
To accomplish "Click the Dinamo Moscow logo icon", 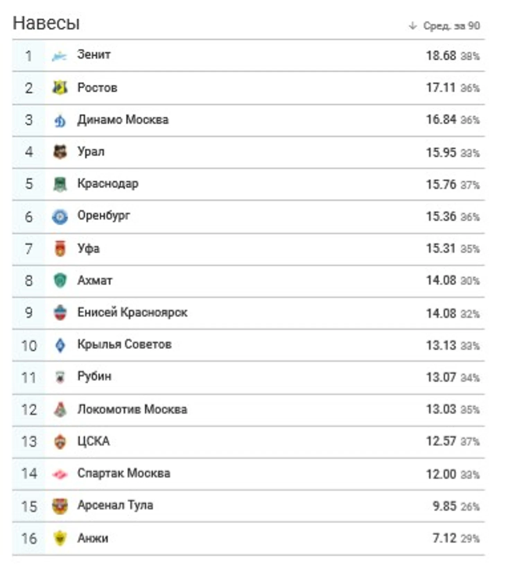I will click(60, 120).
